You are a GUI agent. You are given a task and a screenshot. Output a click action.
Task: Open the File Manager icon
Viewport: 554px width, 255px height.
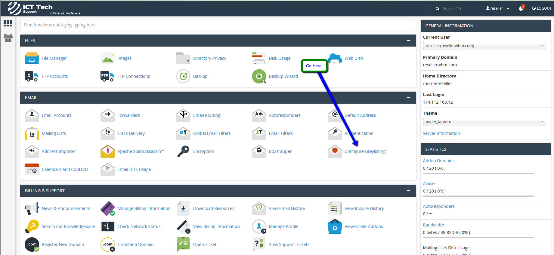(x=32, y=58)
